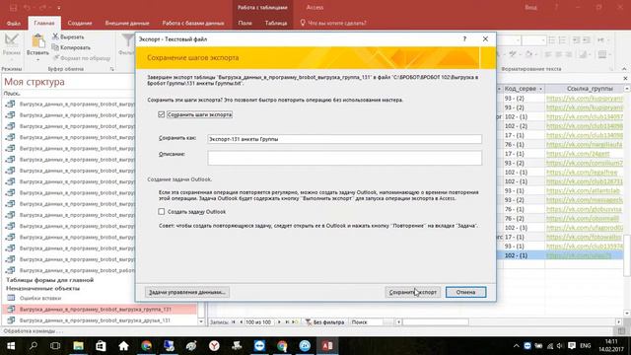Click the record number box 100 из 100

[x=260, y=322]
